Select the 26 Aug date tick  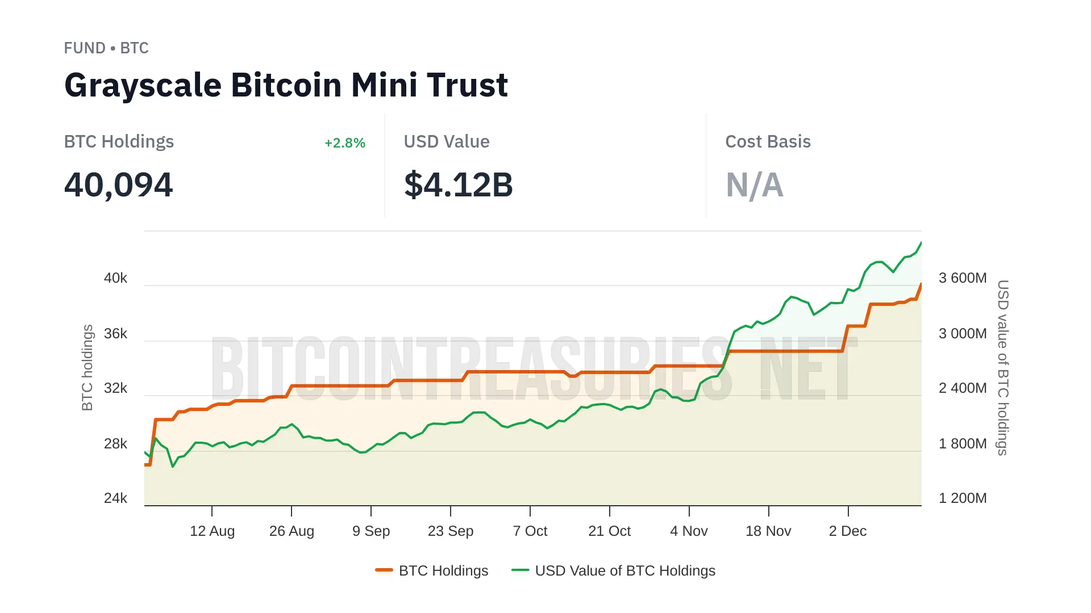(292, 531)
